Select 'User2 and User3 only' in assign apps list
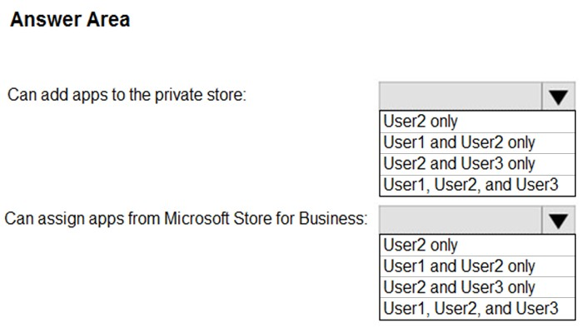 coord(477,287)
